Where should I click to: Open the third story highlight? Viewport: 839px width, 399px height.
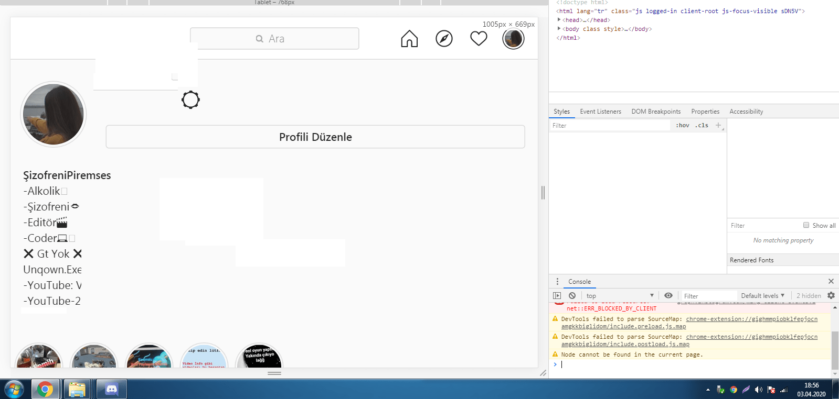150,356
